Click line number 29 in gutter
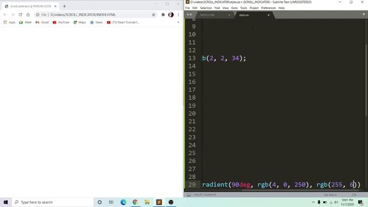The width and height of the screenshot is (368, 207). pyautogui.click(x=192, y=185)
